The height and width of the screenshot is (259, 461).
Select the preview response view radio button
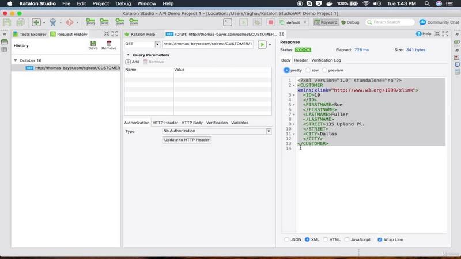(x=324, y=70)
